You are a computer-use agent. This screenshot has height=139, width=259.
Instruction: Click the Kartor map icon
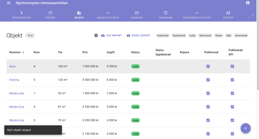tap(228, 13)
